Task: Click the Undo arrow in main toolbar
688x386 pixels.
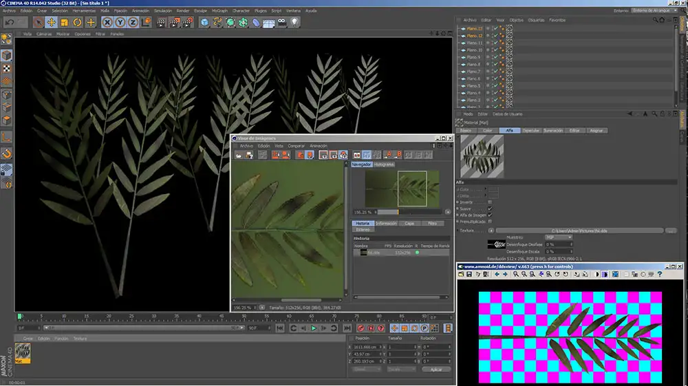Action: tap(10, 22)
